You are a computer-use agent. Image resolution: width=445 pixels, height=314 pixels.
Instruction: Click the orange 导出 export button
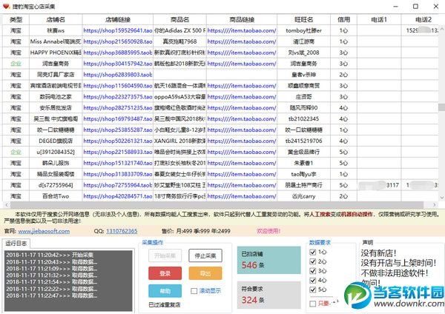coord(205,273)
